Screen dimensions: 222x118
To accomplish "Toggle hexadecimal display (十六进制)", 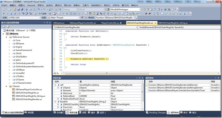I will pyautogui.click(x=43, y=14).
